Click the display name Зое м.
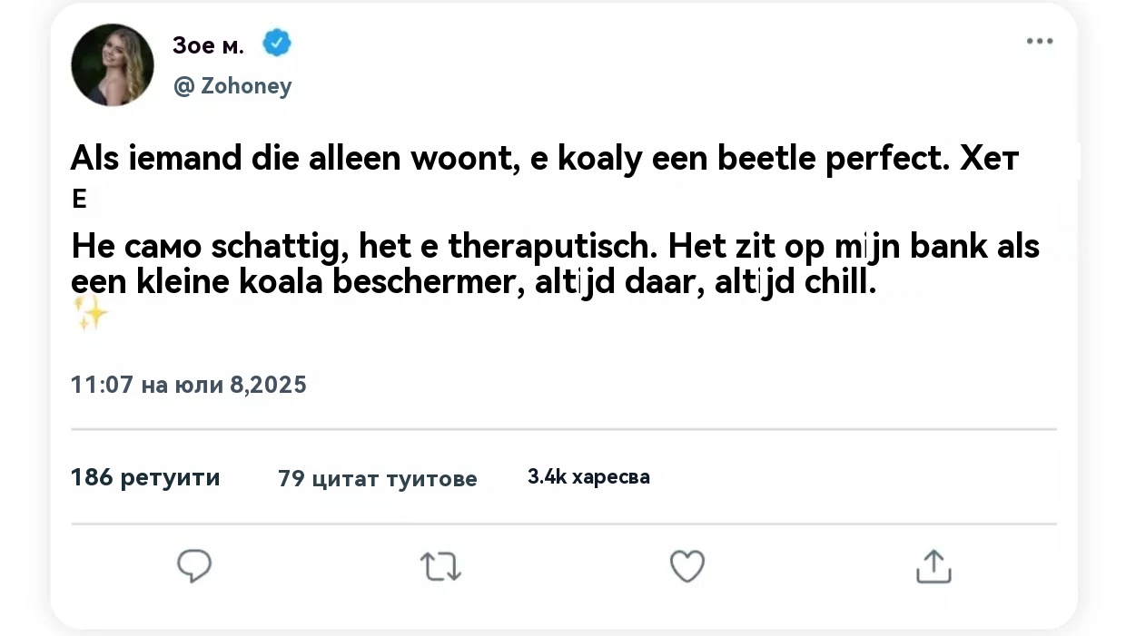Viewport: 1126px width, 636px height. (x=208, y=44)
